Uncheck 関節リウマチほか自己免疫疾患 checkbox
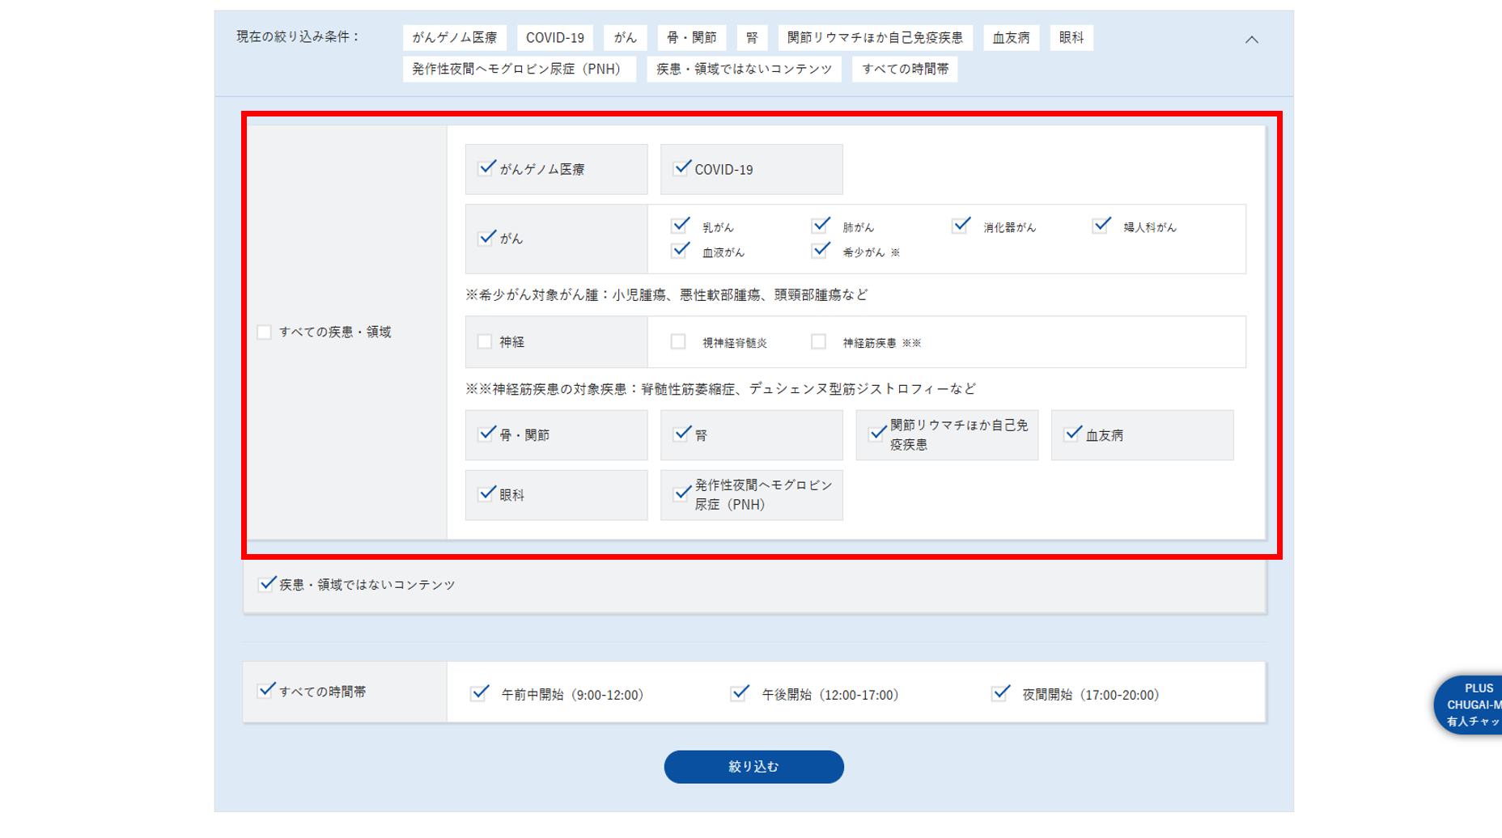1502x838 pixels. [877, 434]
